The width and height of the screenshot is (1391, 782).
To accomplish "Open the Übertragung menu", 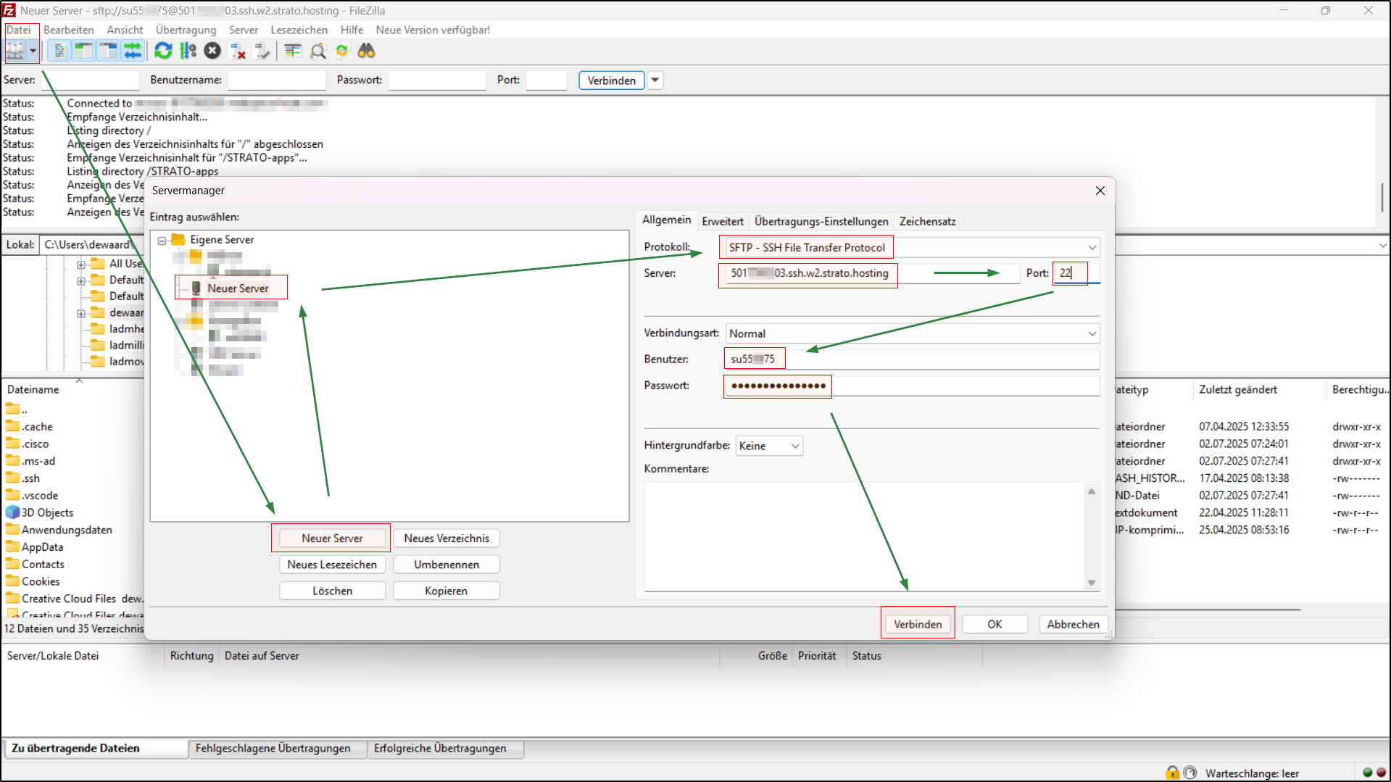I will coord(186,30).
